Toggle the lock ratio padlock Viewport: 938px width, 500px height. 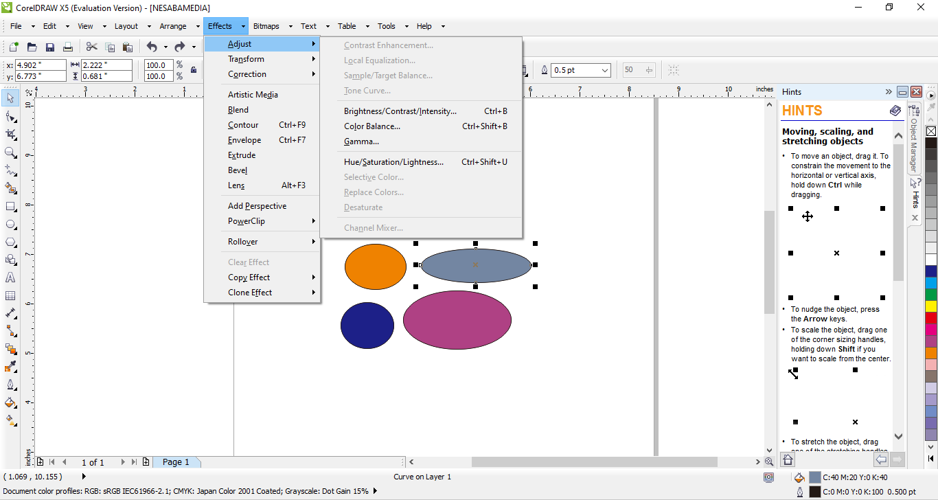click(194, 70)
